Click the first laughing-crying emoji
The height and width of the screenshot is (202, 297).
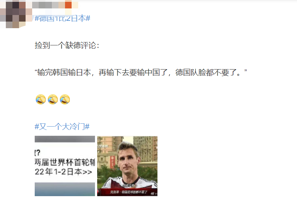coord(41,100)
